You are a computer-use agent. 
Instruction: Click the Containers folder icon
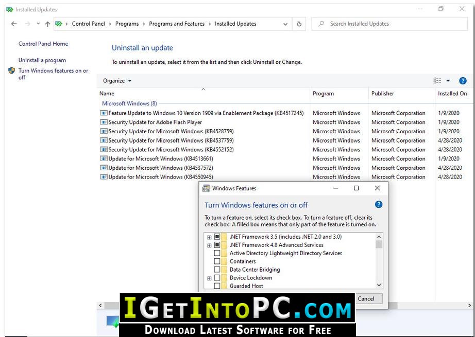coord(224,261)
